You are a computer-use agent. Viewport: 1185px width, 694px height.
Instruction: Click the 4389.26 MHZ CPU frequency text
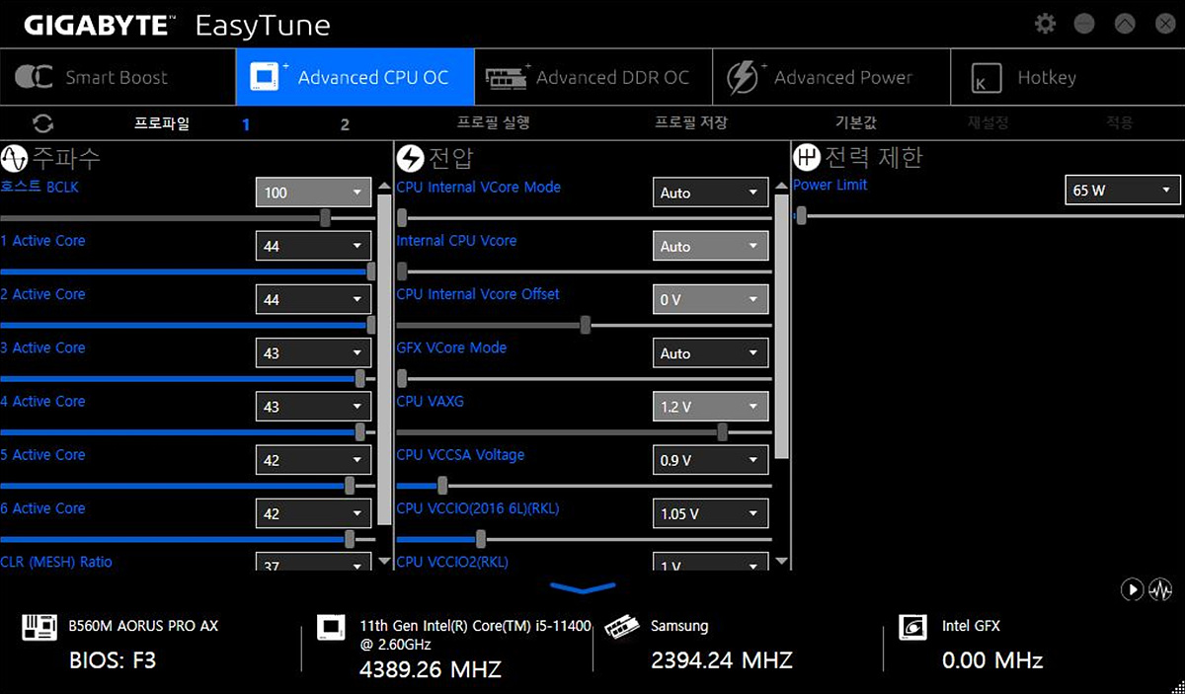click(430, 669)
